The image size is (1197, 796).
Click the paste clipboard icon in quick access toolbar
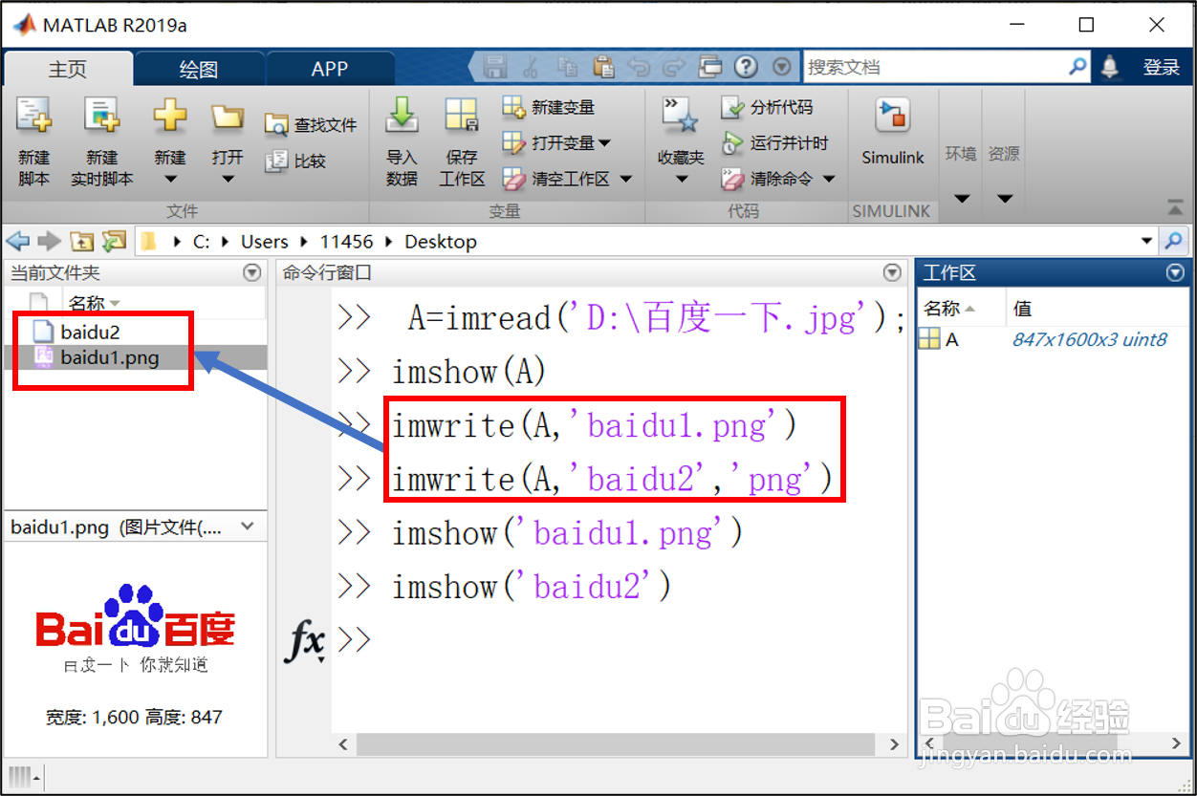pyautogui.click(x=603, y=67)
